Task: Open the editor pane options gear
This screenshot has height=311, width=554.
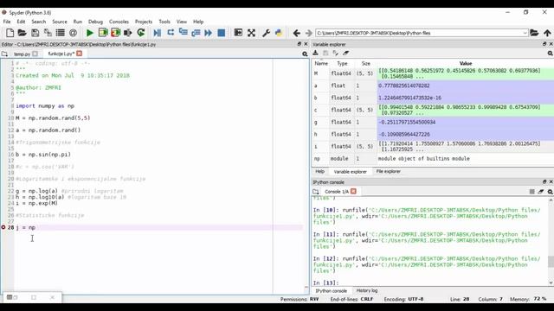Action: coord(305,54)
